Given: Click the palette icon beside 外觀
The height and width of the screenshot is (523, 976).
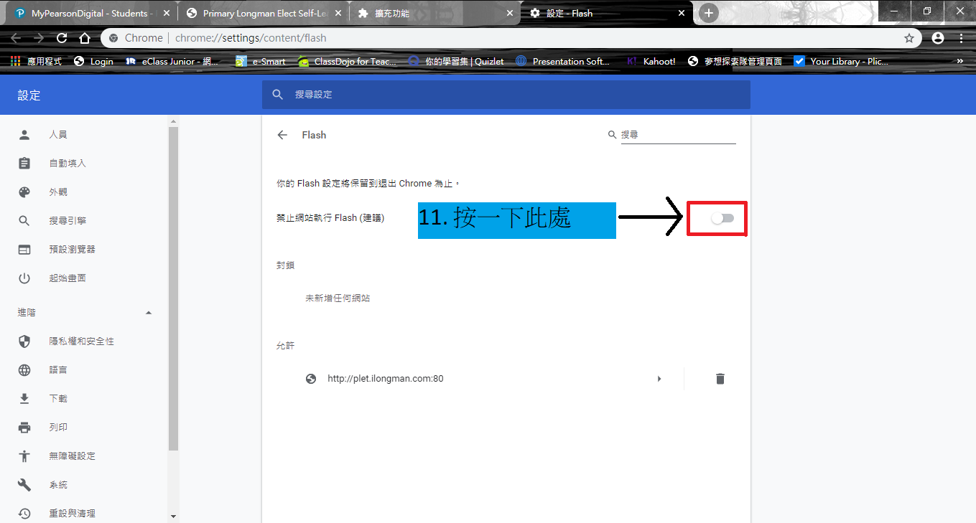Looking at the screenshot, I should click(24, 192).
